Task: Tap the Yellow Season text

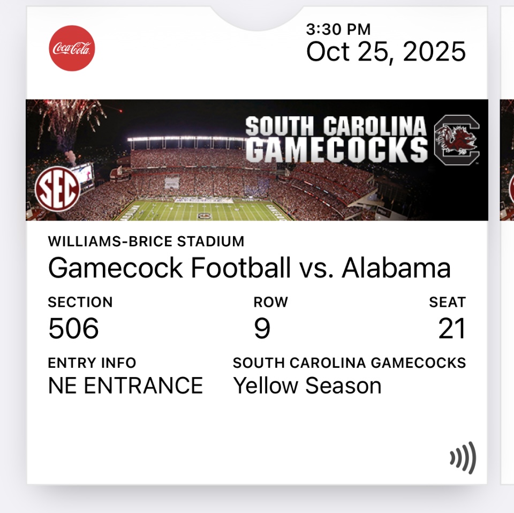Action: (x=307, y=386)
